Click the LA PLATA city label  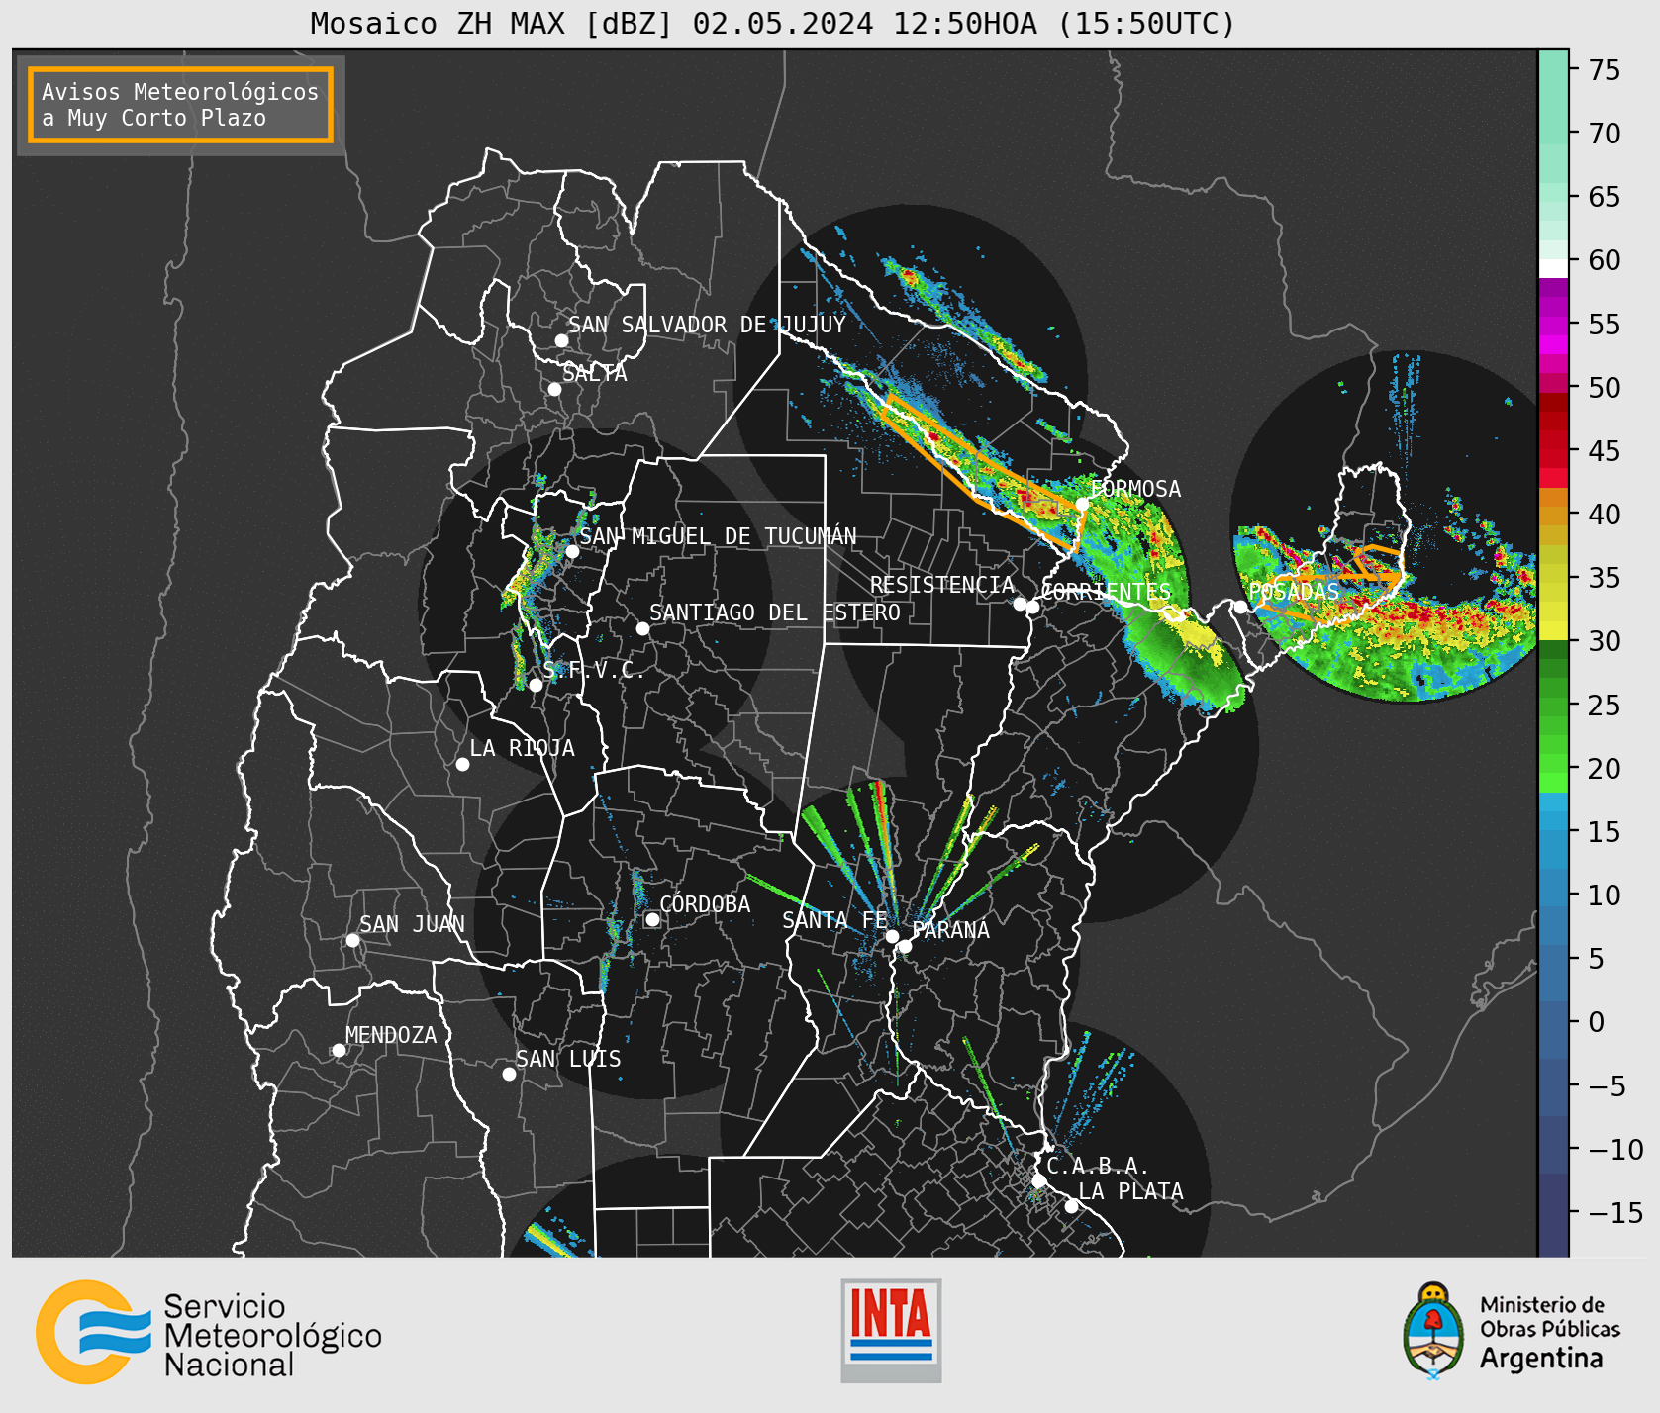(1130, 1191)
